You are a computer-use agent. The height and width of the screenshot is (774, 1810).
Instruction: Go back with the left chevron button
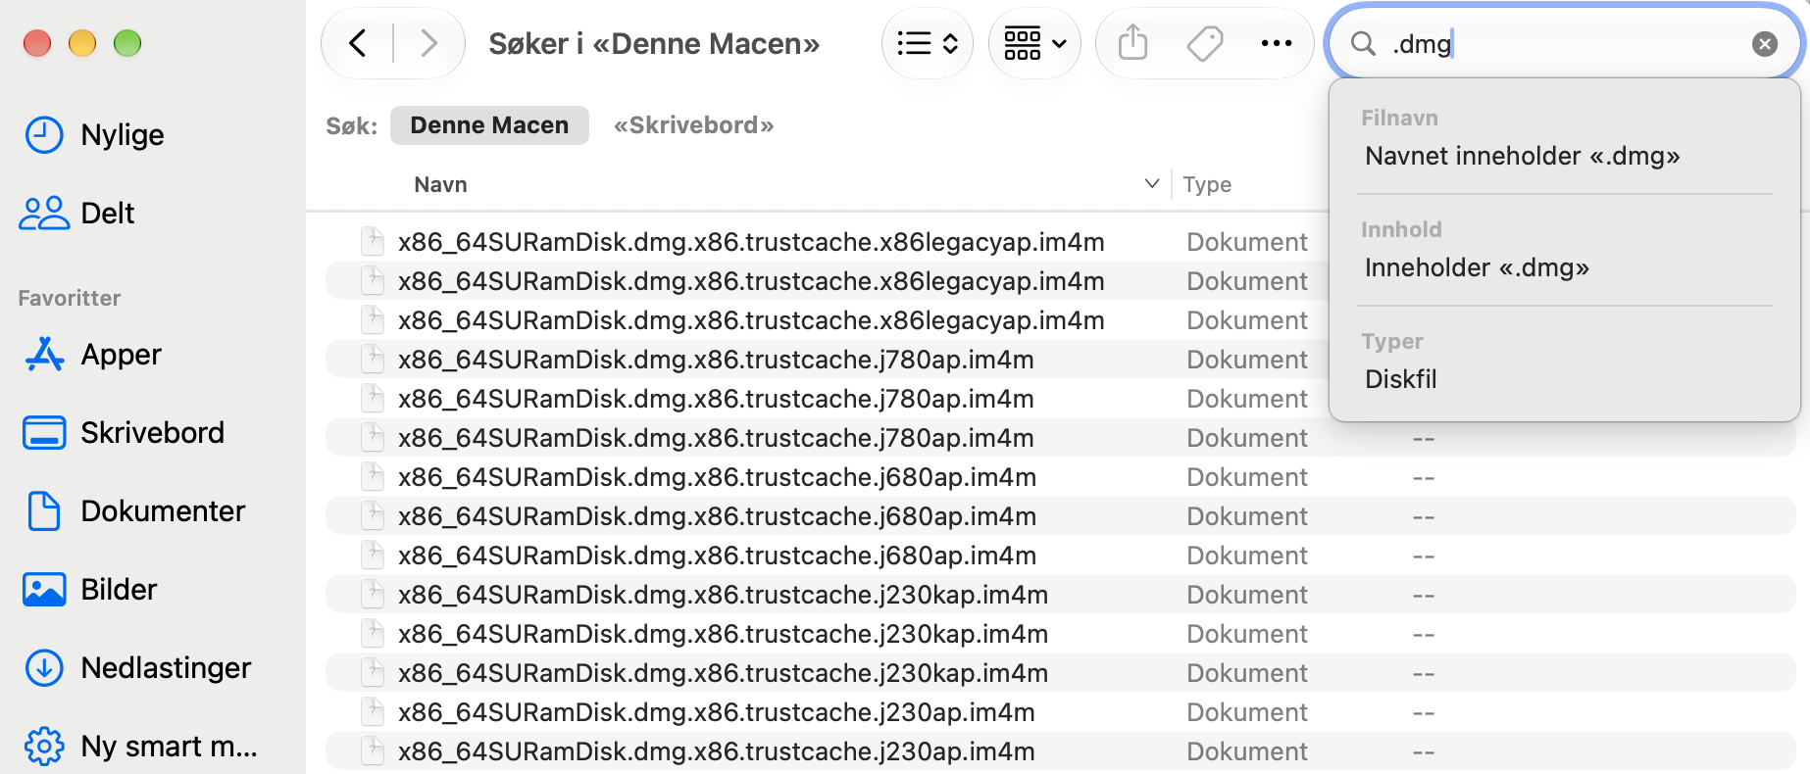(358, 43)
